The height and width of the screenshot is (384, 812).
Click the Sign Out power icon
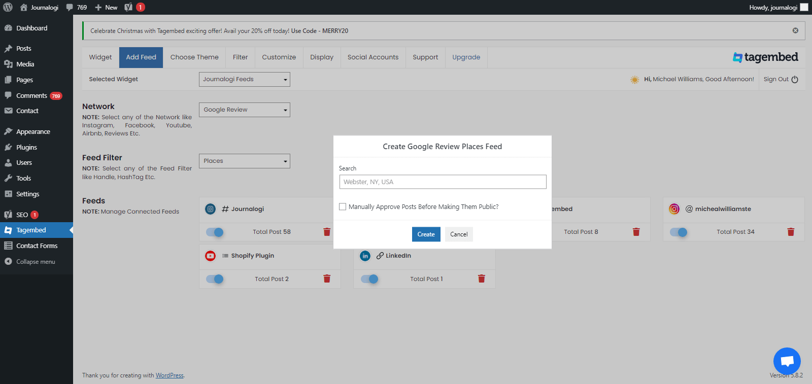pyautogui.click(x=795, y=79)
